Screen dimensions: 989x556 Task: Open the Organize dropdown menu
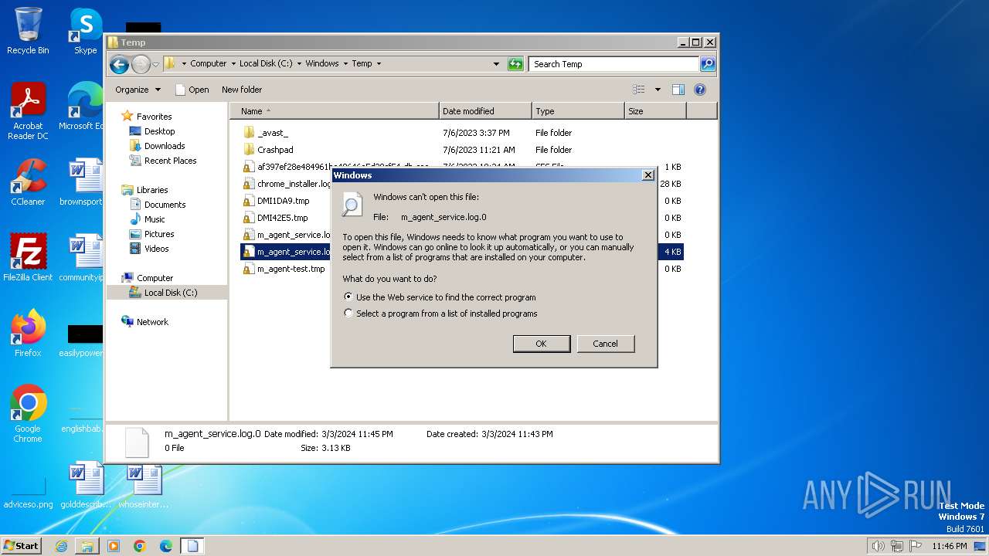138,90
